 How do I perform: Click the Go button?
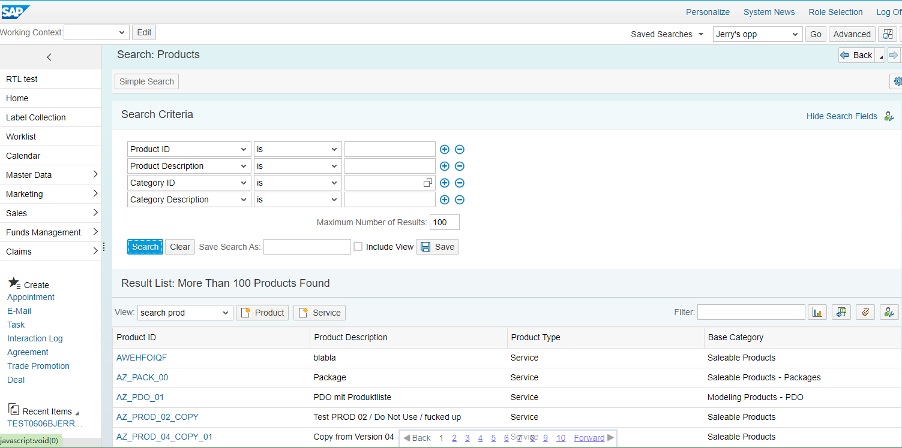coord(816,34)
